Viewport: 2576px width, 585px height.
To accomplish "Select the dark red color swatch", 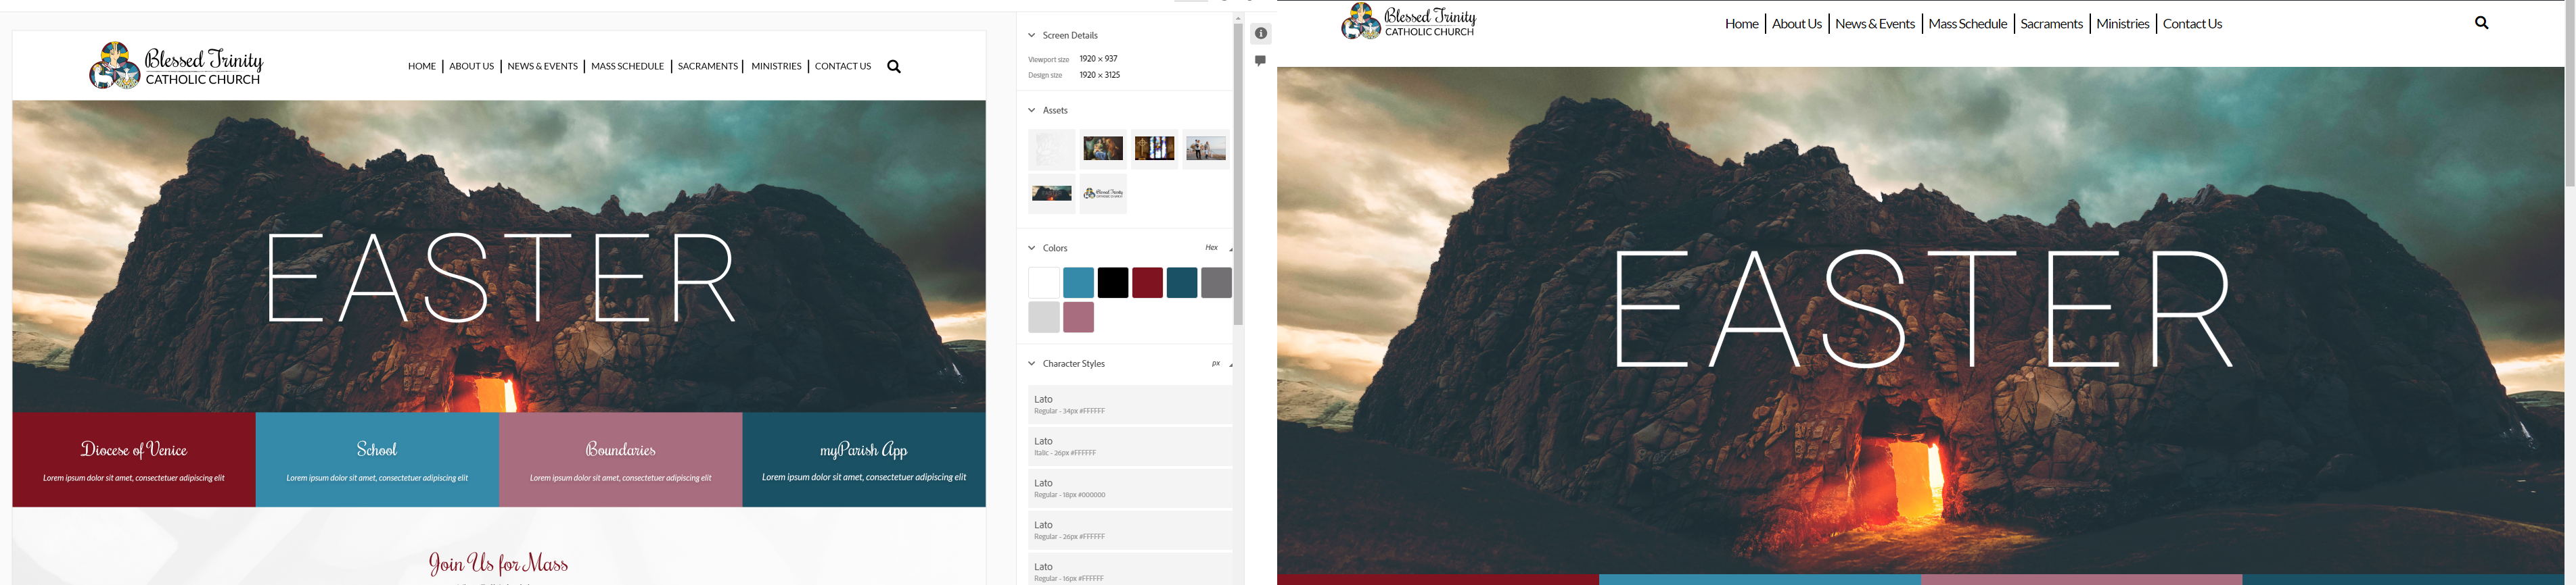I will coord(1147,284).
